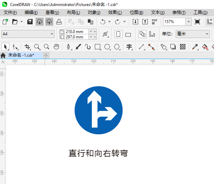214x184 pixels.
Task: Open the zoom level dropdown arrow
Action: pos(189,22)
